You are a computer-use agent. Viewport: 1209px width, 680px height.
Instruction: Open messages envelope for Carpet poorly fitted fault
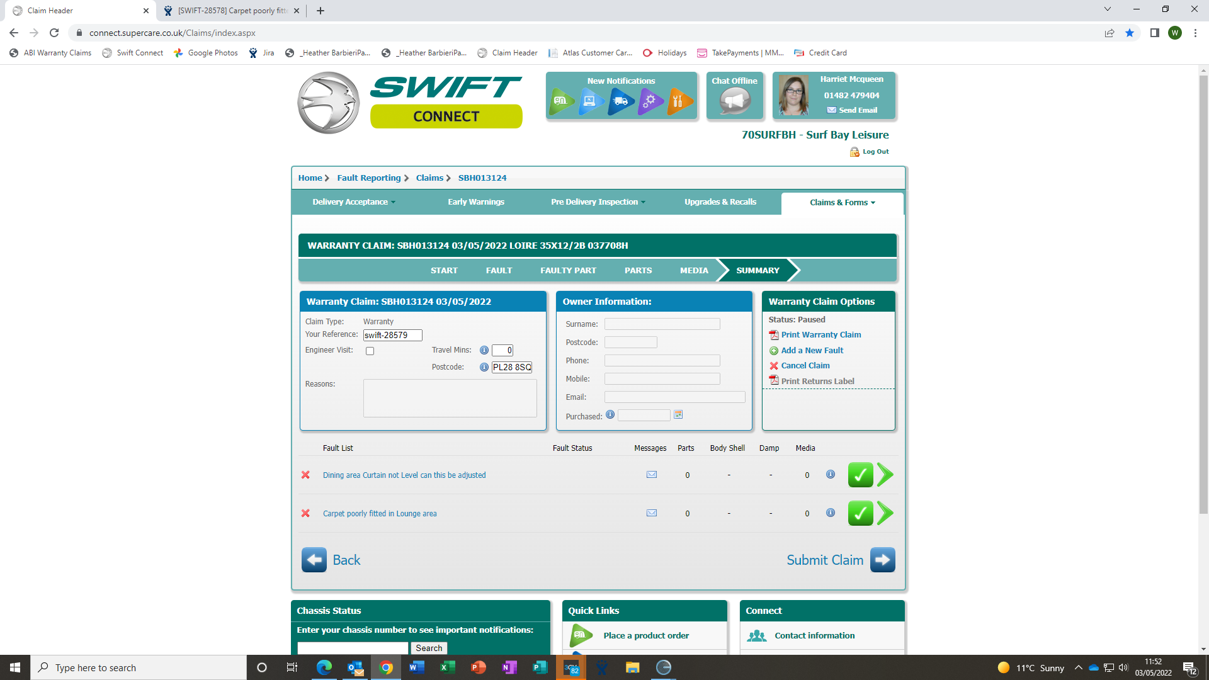[652, 513]
